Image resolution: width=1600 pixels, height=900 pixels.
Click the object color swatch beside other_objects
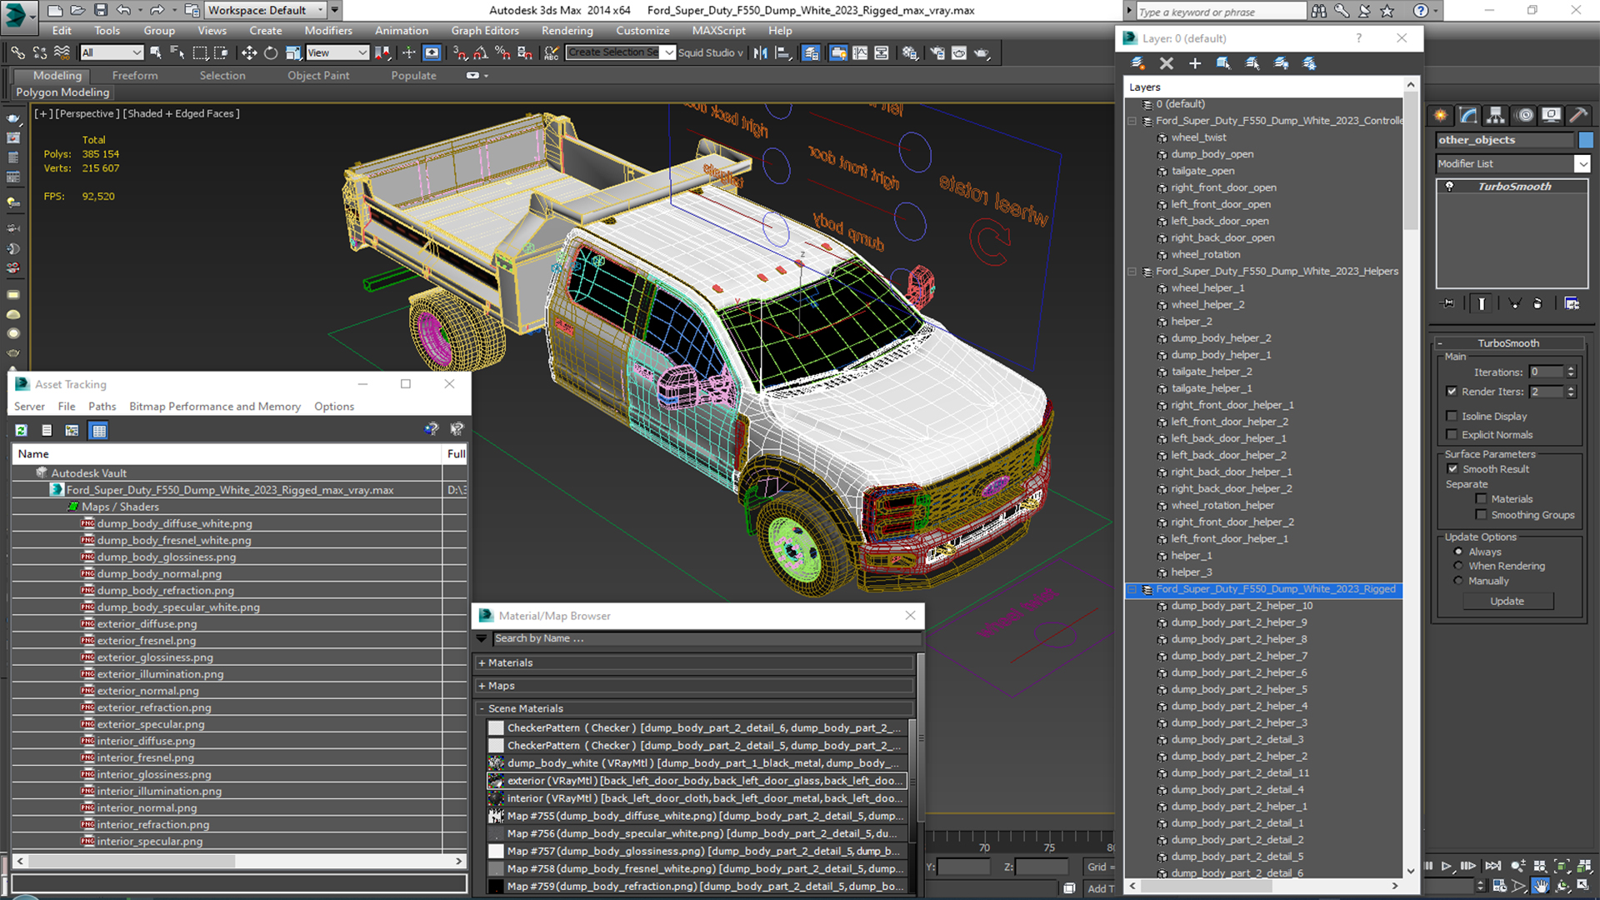coord(1585,140)
